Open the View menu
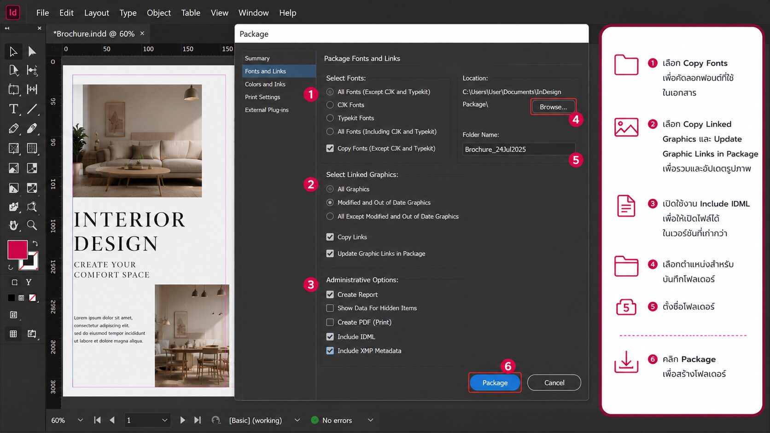This screenshot has width=770, height=433. coord(220,13)
